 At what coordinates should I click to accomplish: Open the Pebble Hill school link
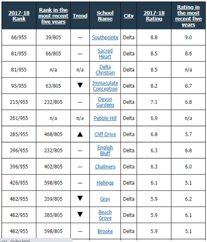(x=105, y=118)
